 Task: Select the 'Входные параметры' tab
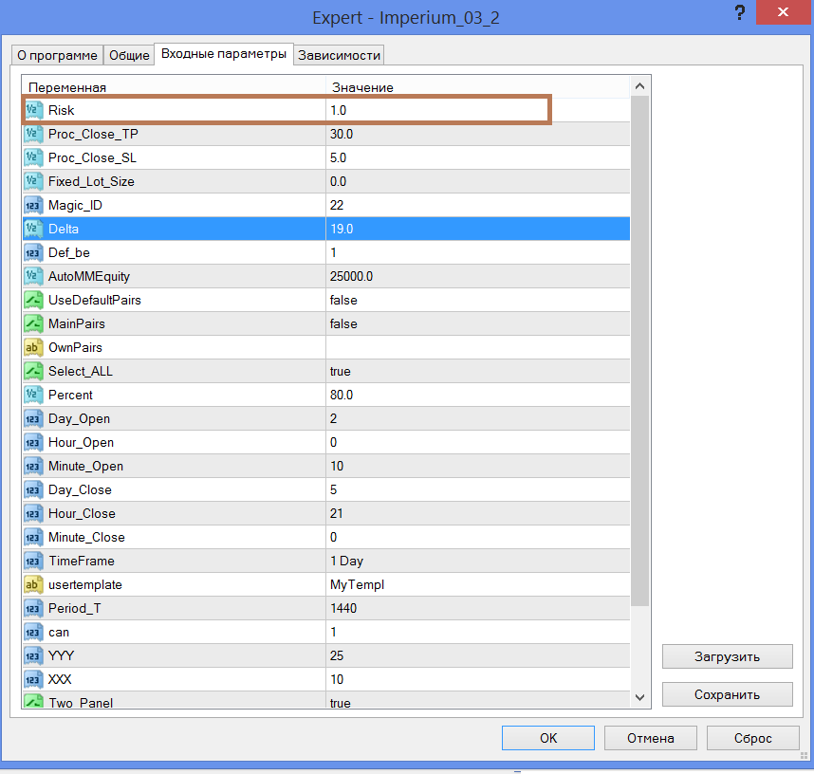224,53
